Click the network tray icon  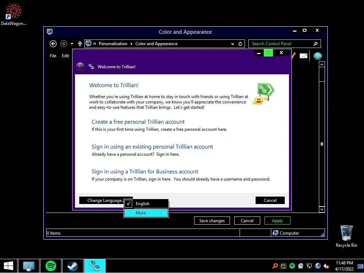point(309,266)
